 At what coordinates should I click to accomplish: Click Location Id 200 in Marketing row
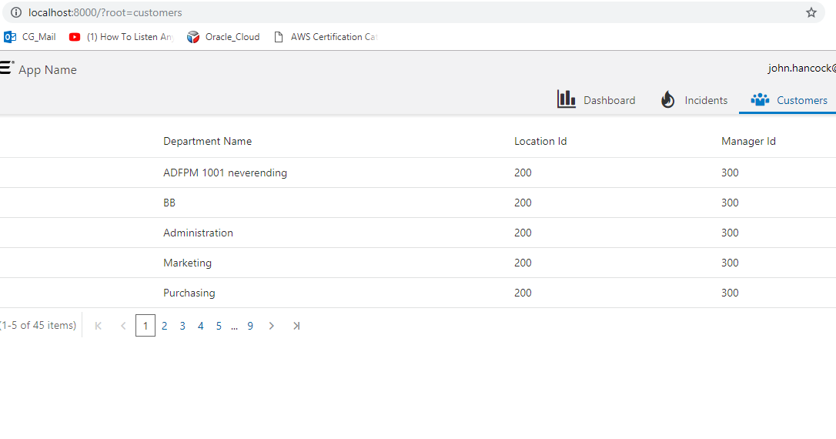click(523, 263)
